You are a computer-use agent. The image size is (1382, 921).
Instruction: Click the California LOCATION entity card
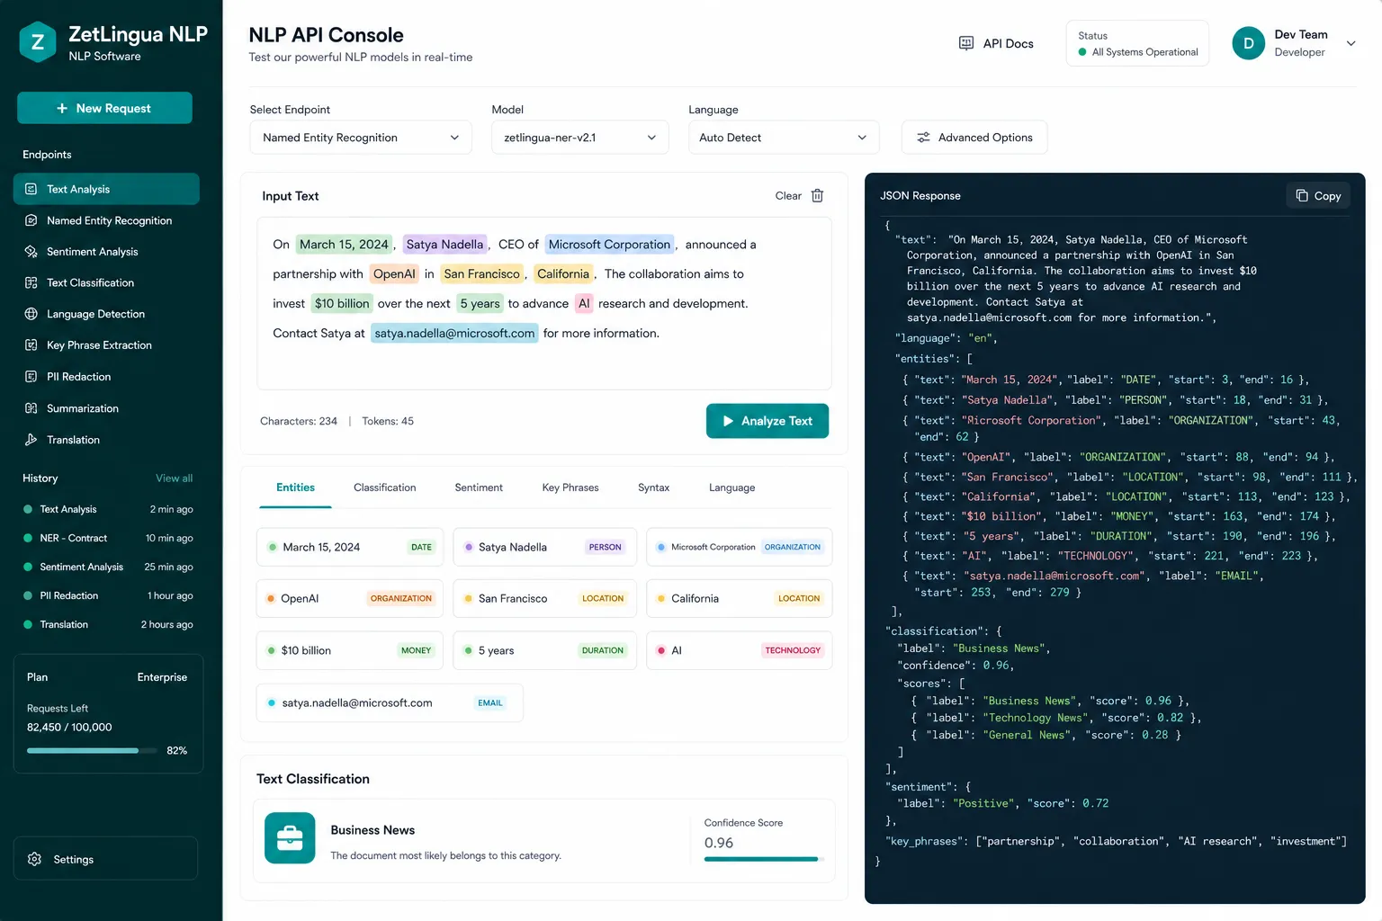pyautogui.click(x=739, y=598)
